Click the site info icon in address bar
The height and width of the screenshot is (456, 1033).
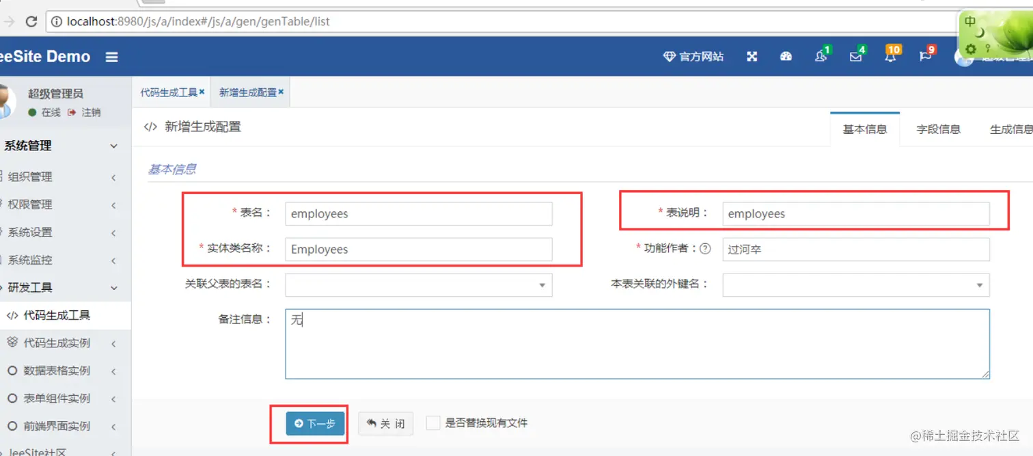click(x=57, y=21)
